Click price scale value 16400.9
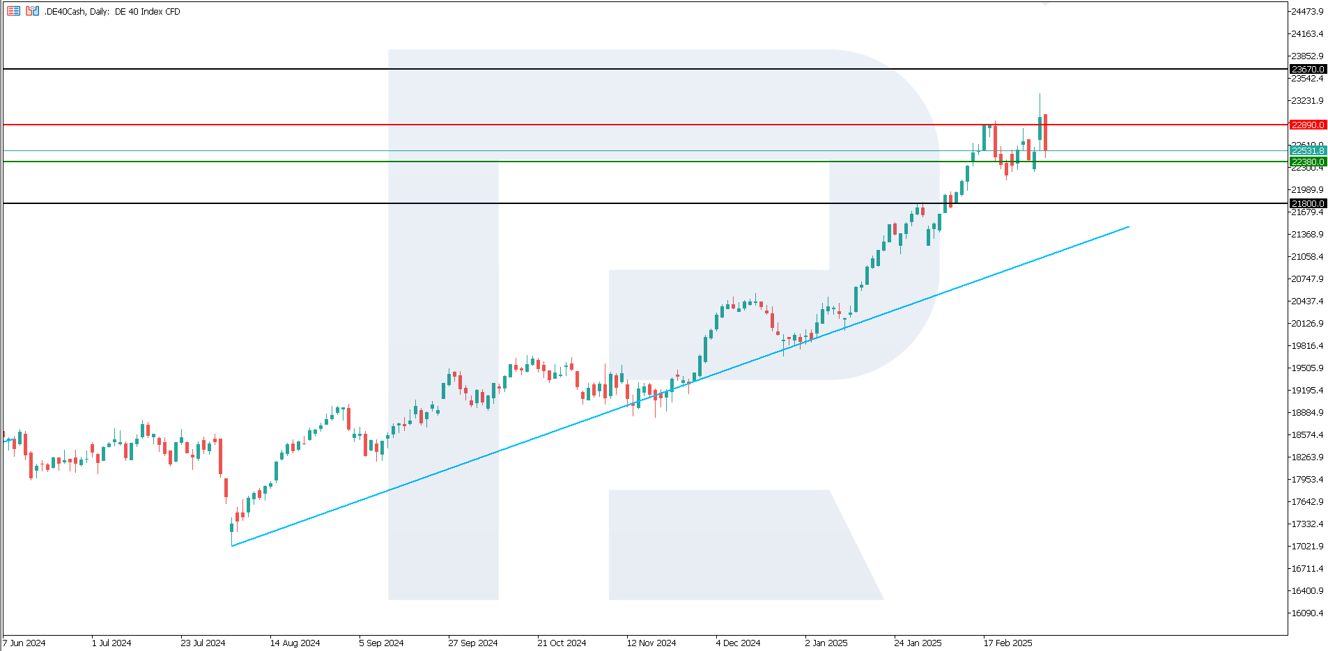Viewport: 1328px width, 651px height. [1307, 591]
